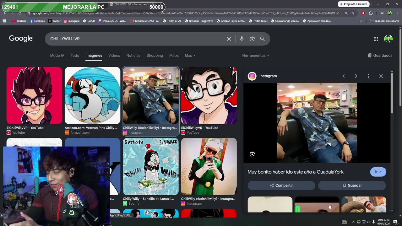Open the volume control in the system tray
The width and height of the screenshot is (402, 226).
(368, 222)
